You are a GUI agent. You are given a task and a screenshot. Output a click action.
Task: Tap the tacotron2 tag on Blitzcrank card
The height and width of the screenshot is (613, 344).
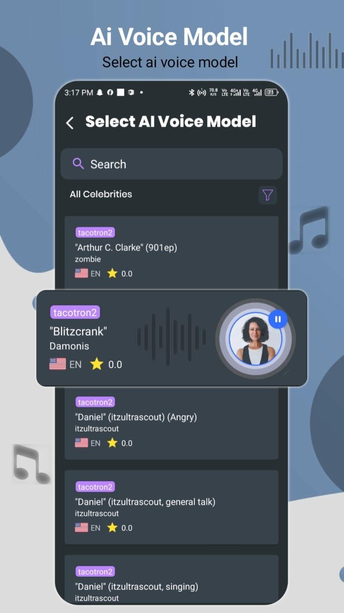[x=75, y=313]
